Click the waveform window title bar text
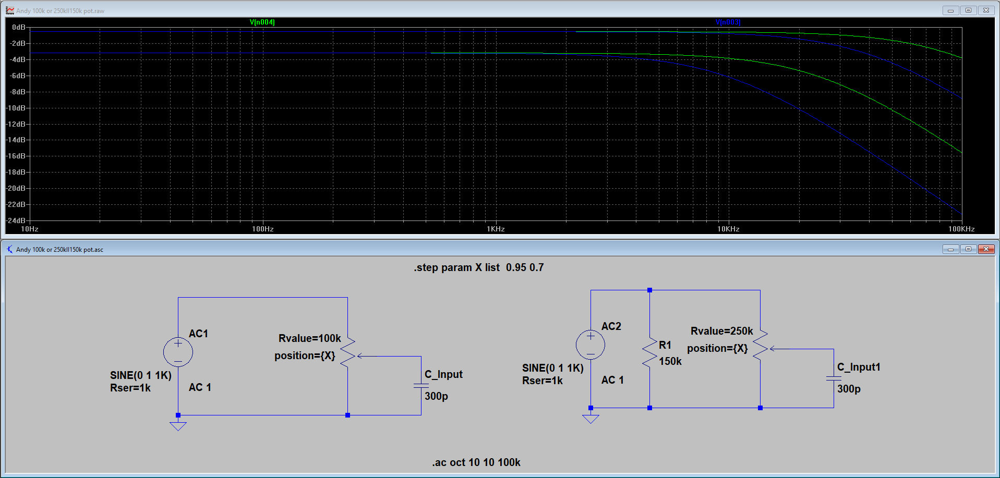This screenshot has height=478, width=1000. [60, 11]
